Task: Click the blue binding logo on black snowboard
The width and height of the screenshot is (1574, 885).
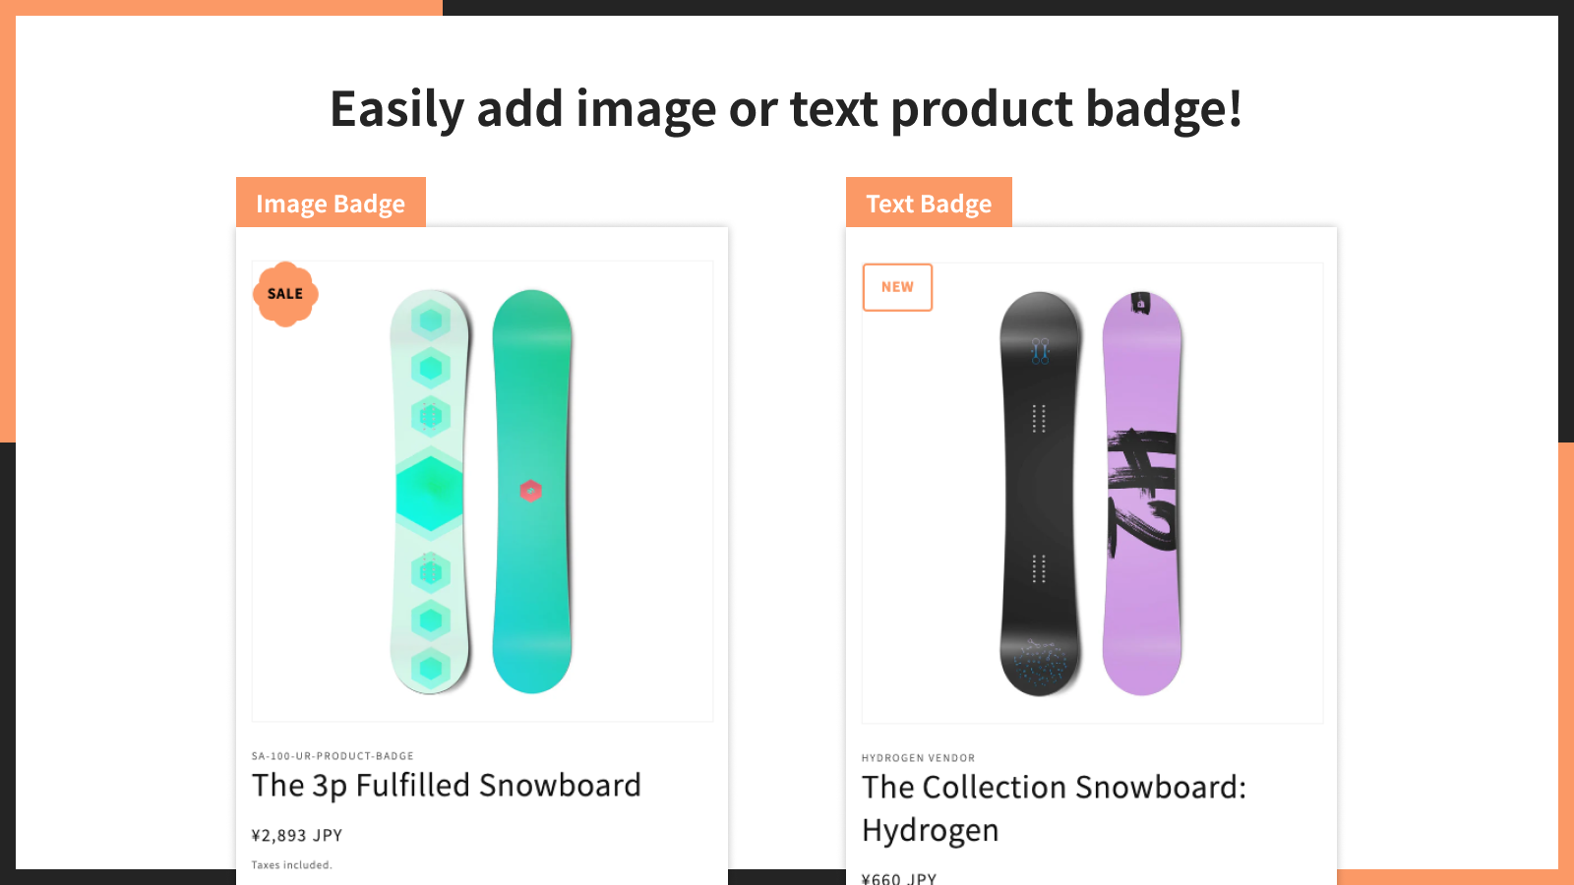Action: click(1040, 351)
